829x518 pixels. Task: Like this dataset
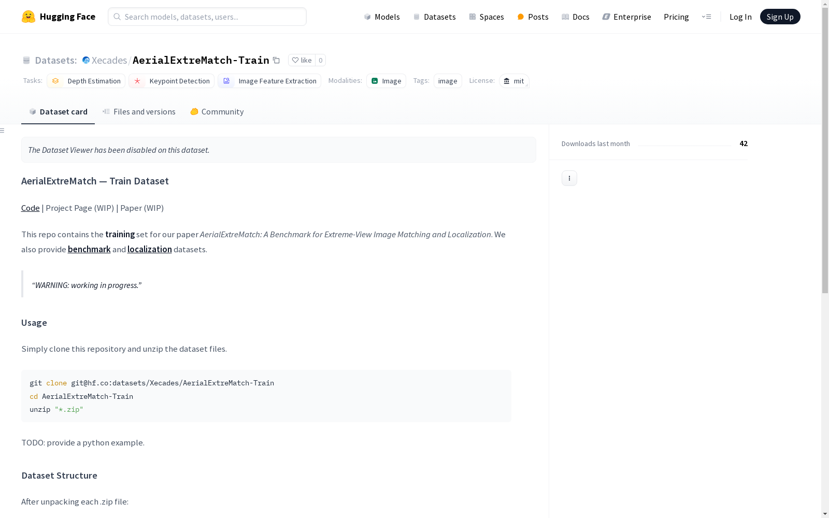[x=302, y=60]
